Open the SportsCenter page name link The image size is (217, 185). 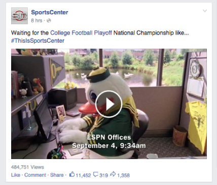50,12
